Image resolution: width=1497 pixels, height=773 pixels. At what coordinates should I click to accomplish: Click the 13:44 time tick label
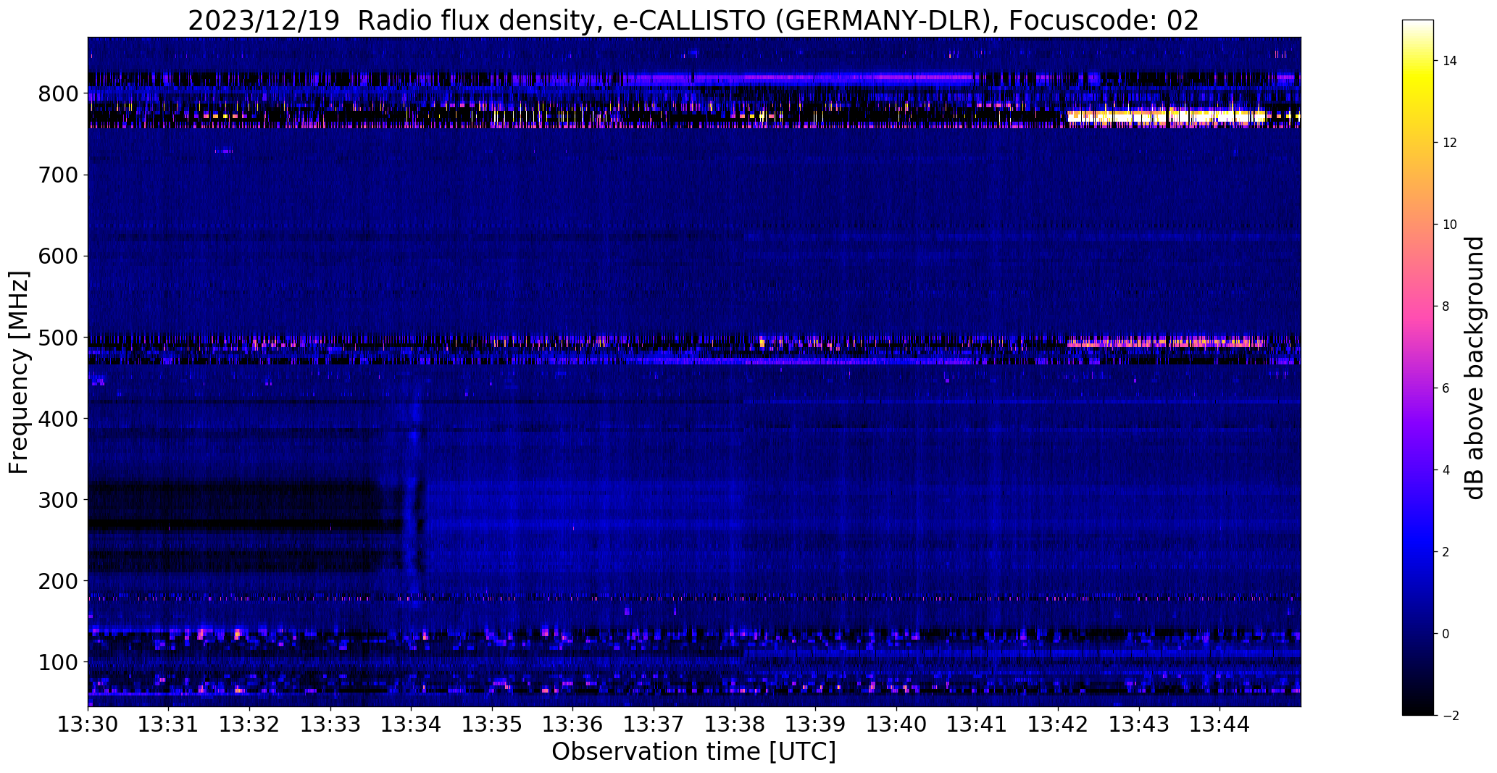click(1220, 724)
